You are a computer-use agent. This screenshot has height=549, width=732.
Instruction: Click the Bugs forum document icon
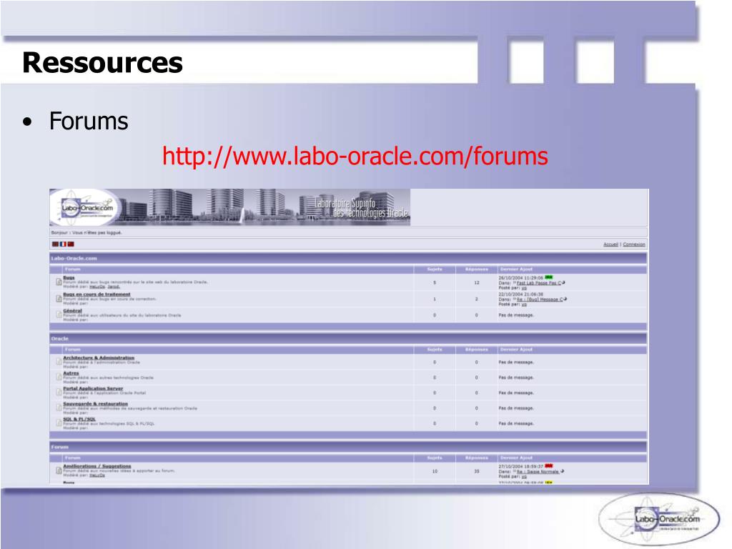click(59, 282)
